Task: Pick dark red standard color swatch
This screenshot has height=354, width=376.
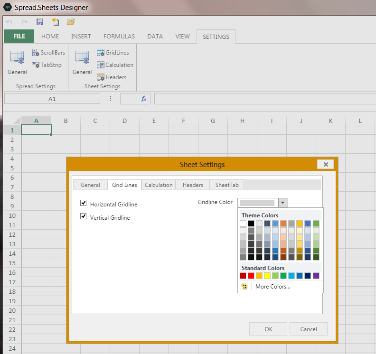Action: (243, 276)
